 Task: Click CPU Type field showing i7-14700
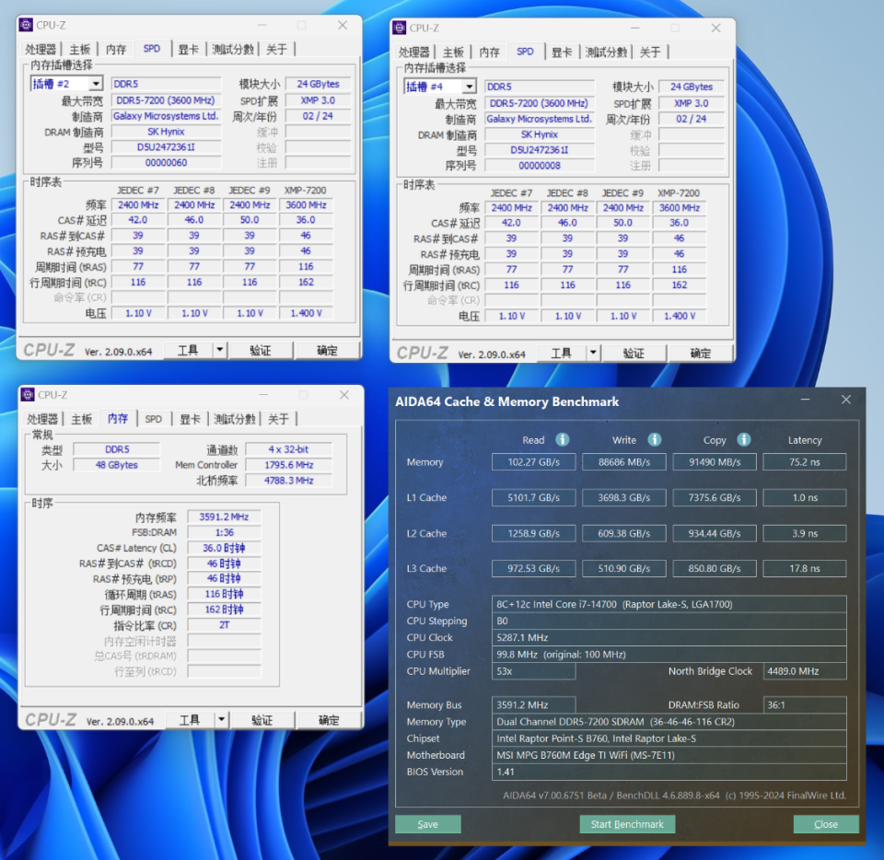pyautogui.click(x=669, y=604)
